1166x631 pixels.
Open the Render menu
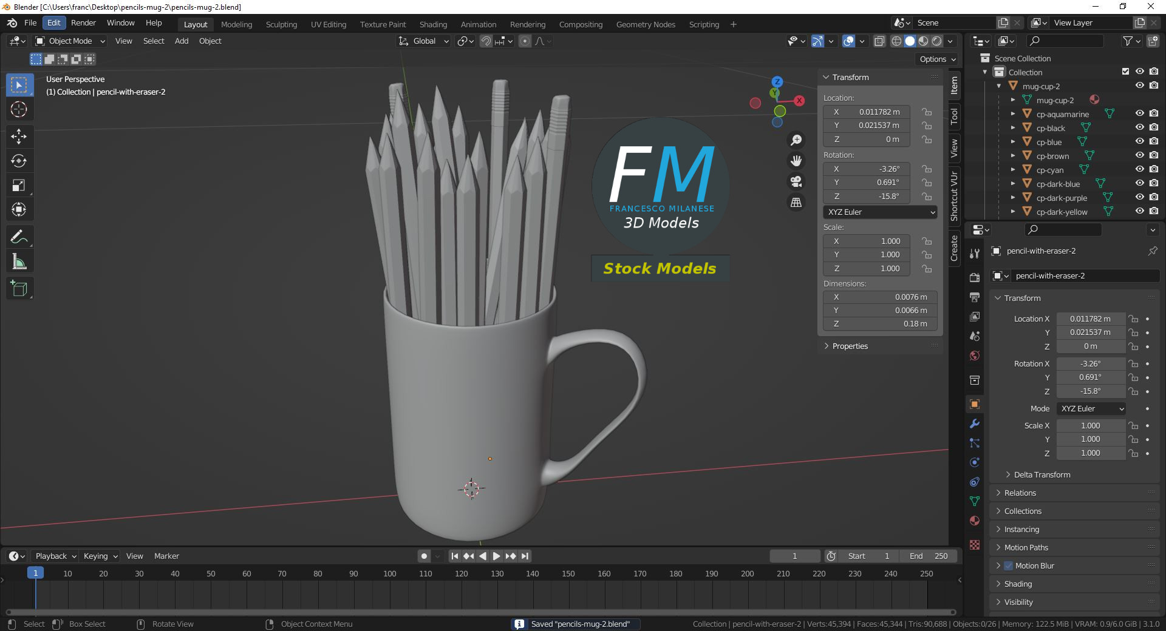(x=83, y=23)
